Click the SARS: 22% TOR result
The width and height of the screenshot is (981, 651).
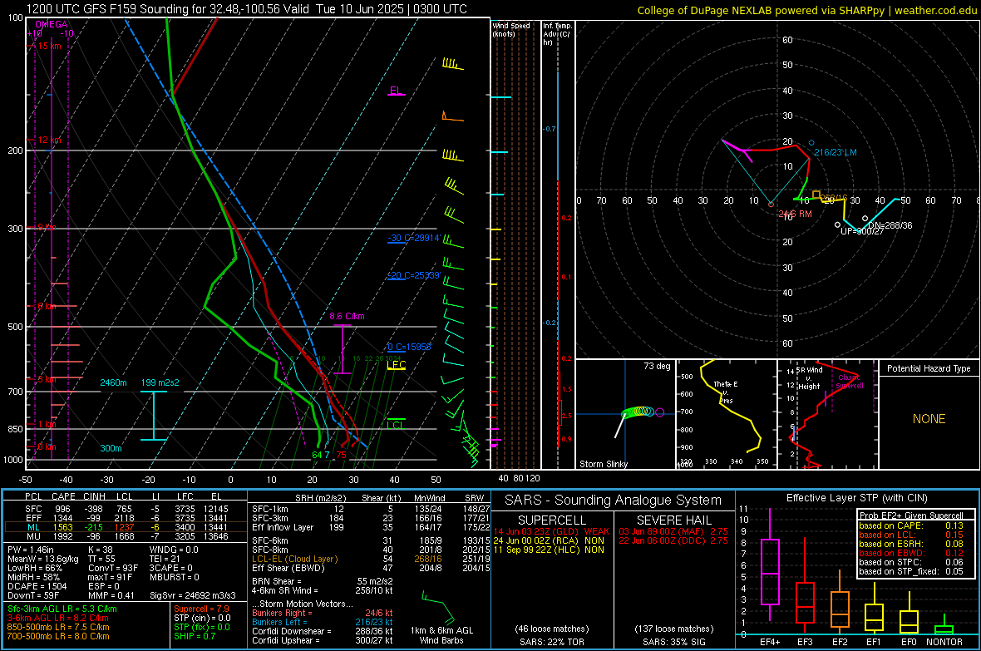click(551, 642)
